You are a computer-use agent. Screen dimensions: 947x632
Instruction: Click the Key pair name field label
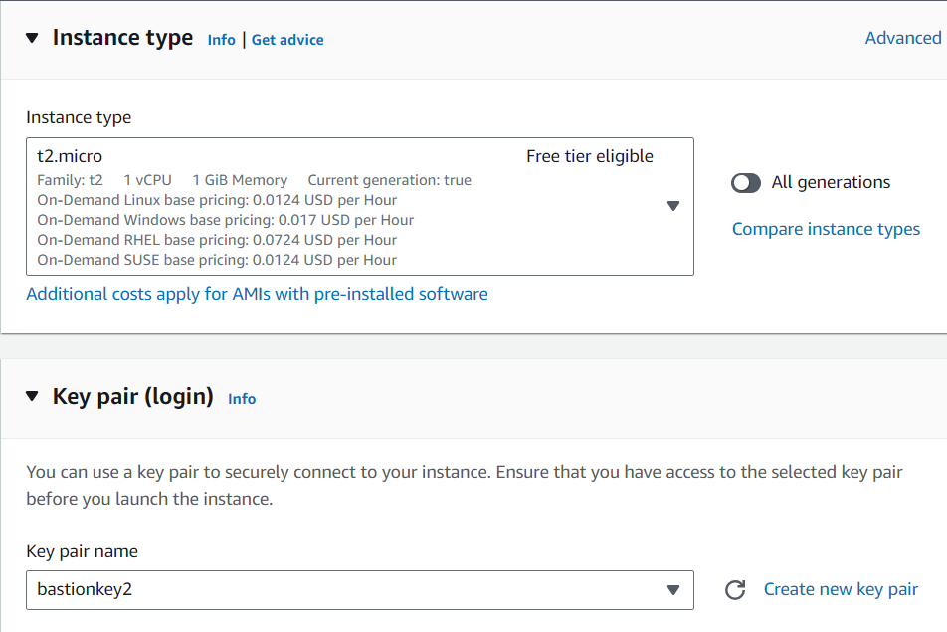[82, 551]
